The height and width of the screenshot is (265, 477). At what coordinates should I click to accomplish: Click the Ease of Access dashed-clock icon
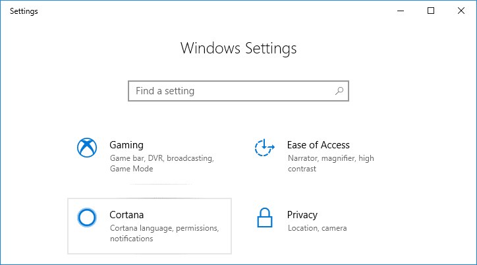265,148
